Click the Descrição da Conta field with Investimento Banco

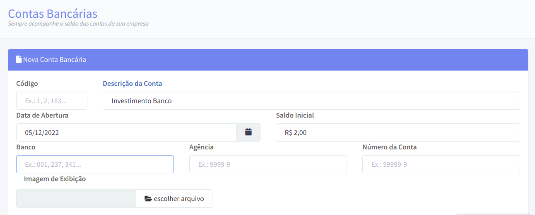click(x=311, y=101)
